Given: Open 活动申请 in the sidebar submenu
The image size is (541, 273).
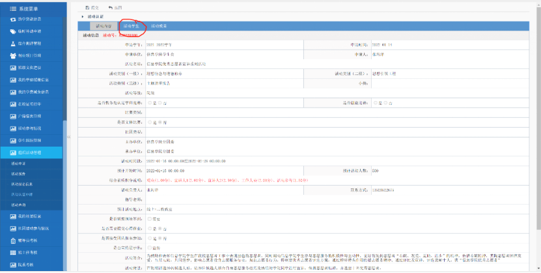Looking at the screenshot, I should 19,164.
